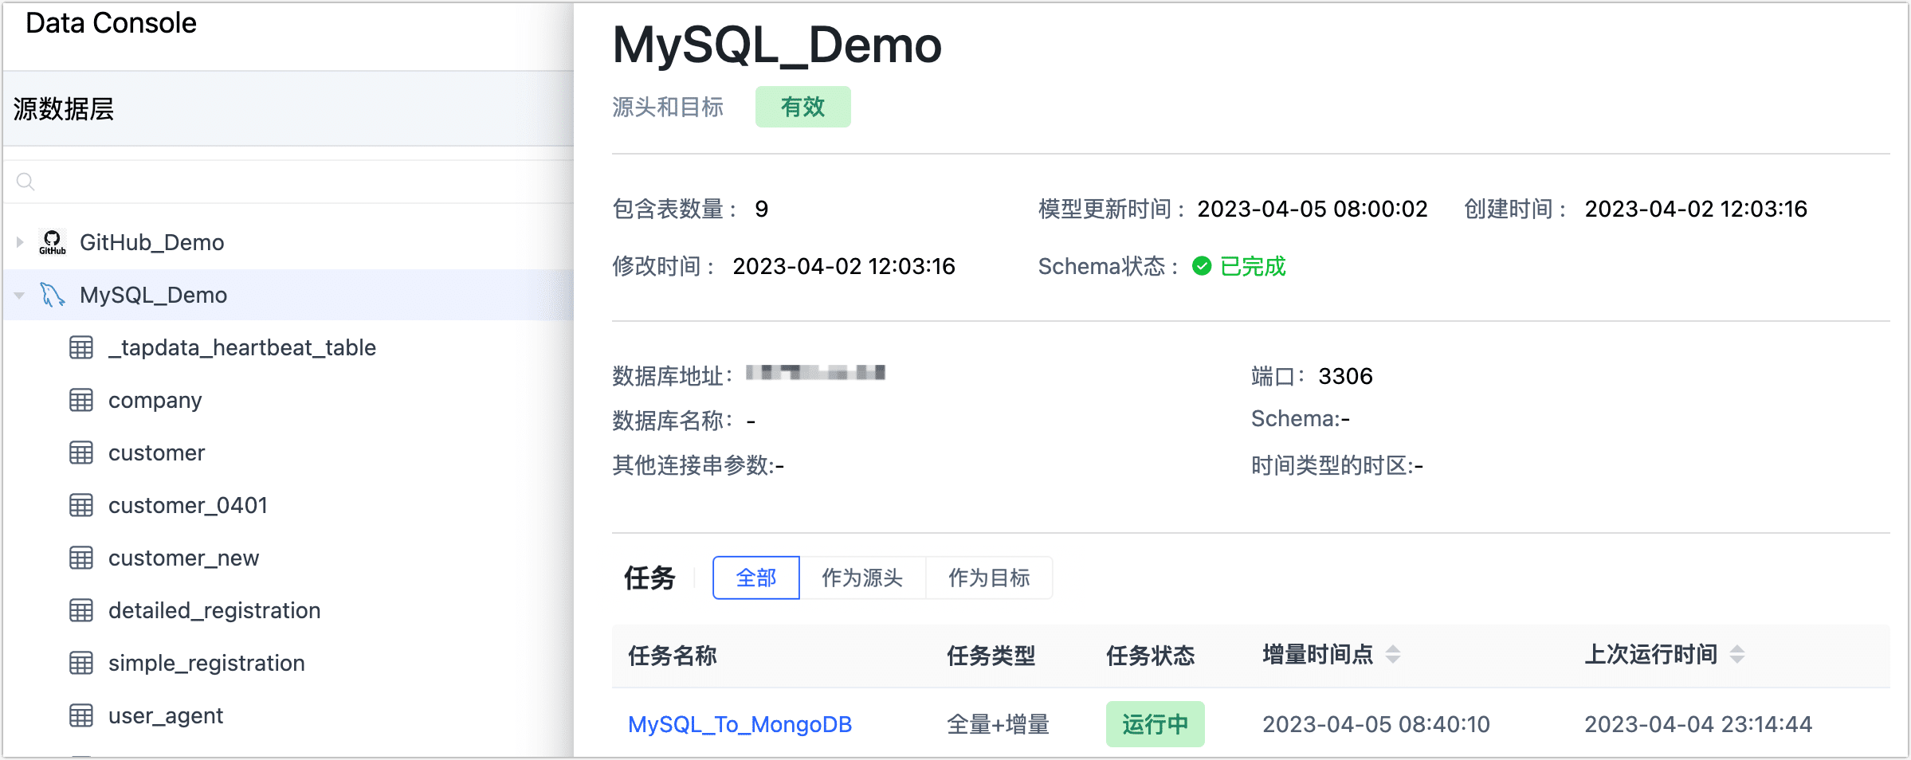
Task: Open the _tapdata_heartbeat_table table
Action: [242, 347]
